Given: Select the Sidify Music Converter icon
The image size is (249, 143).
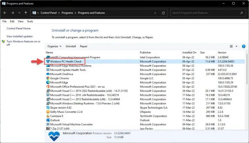Looking at the screenshot, I should coord(48,112).
